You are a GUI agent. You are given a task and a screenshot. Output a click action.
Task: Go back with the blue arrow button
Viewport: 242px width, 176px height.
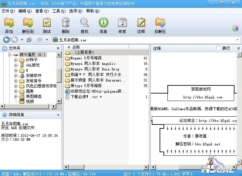[6, 40]
